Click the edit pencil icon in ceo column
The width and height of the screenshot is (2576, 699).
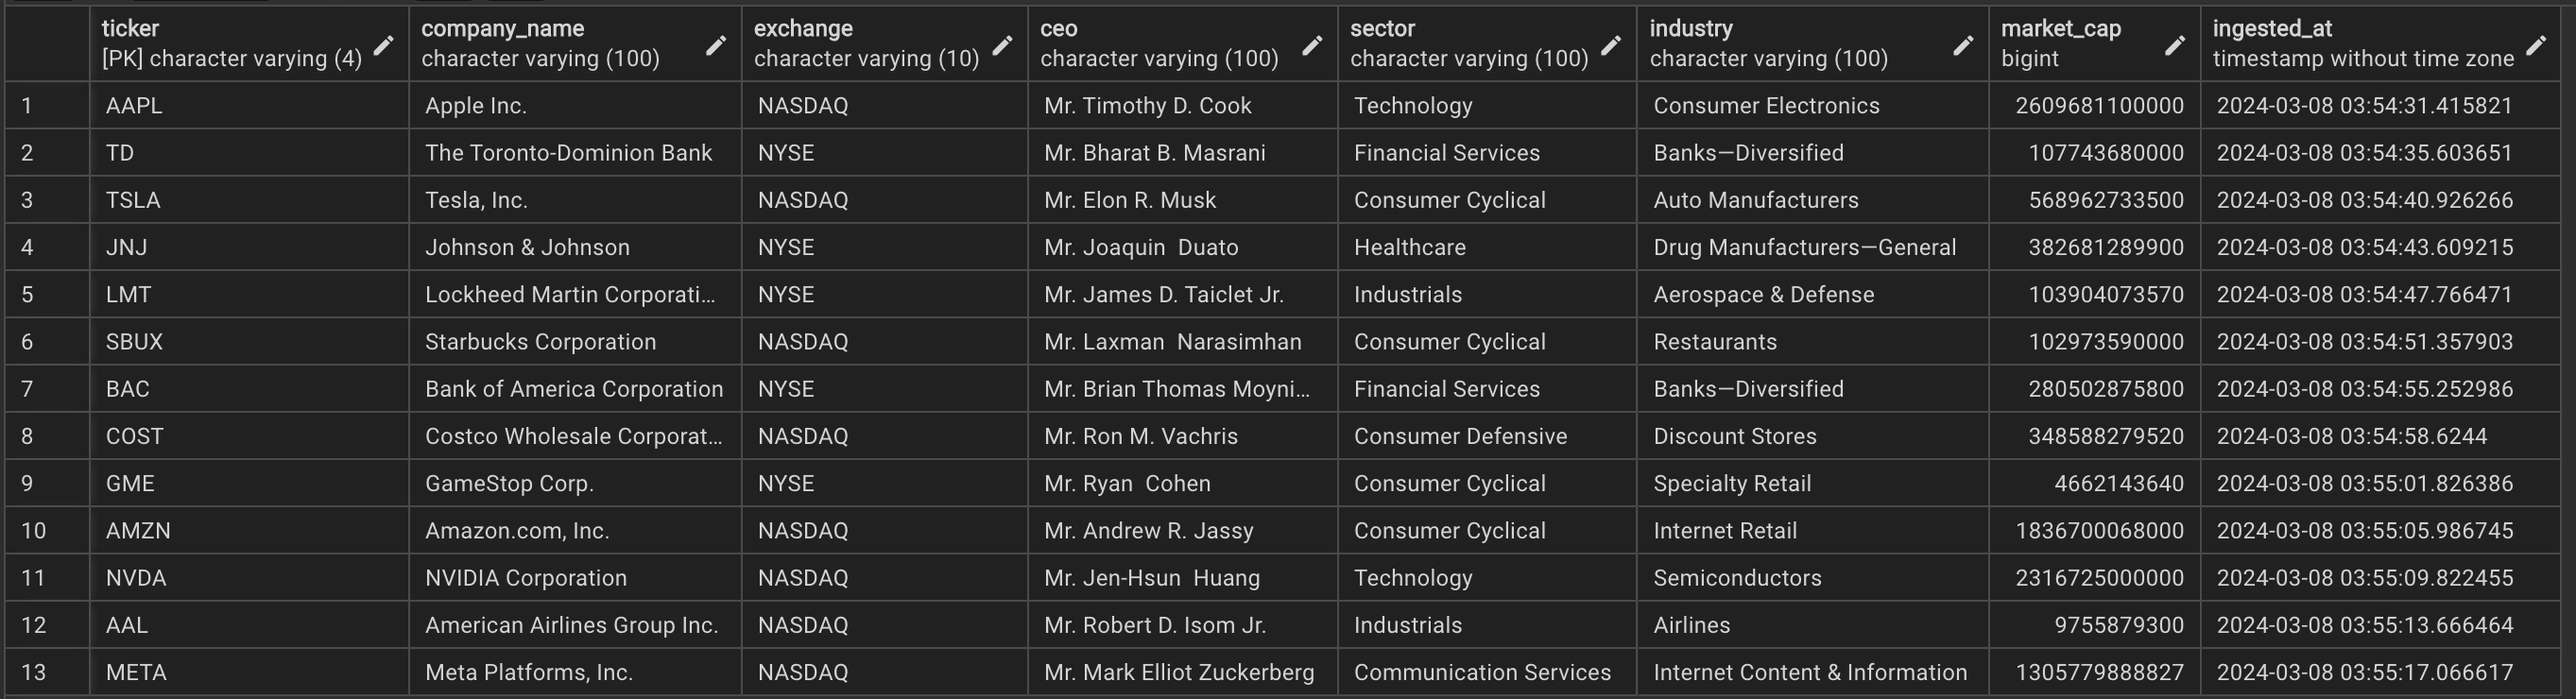[x=1312, y=45]
